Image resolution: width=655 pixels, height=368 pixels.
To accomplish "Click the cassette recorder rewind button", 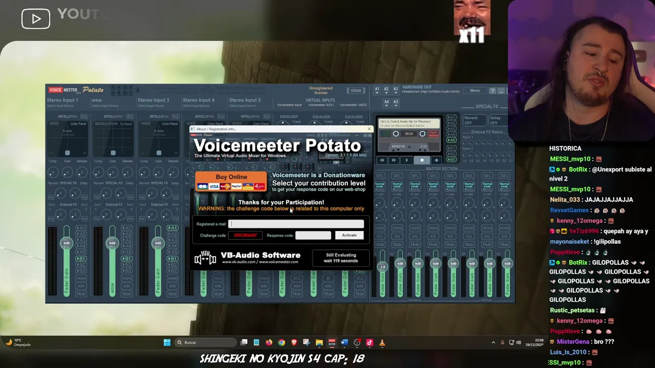I will pos(382,160).
